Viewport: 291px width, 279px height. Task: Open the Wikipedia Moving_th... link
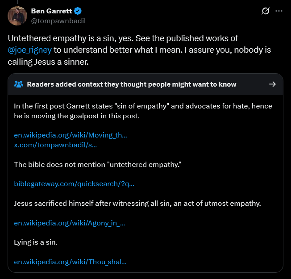point(71,135)
